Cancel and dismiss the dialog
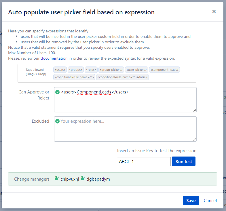 tap(210, 201)
